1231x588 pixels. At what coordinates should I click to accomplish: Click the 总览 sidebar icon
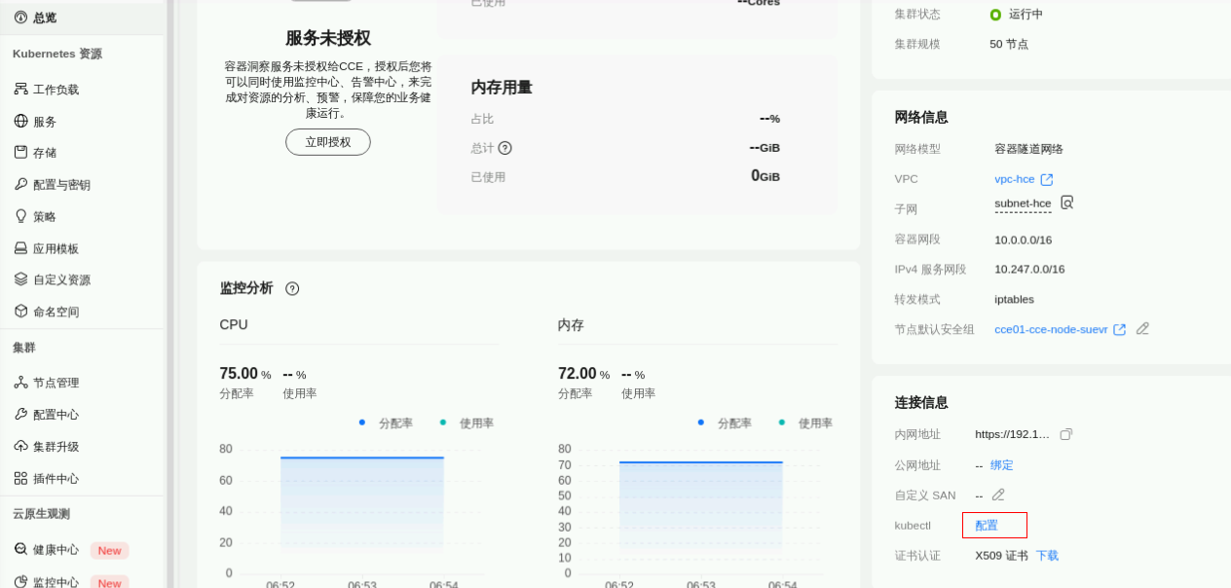pyautogui.click(x=20, y=18)
